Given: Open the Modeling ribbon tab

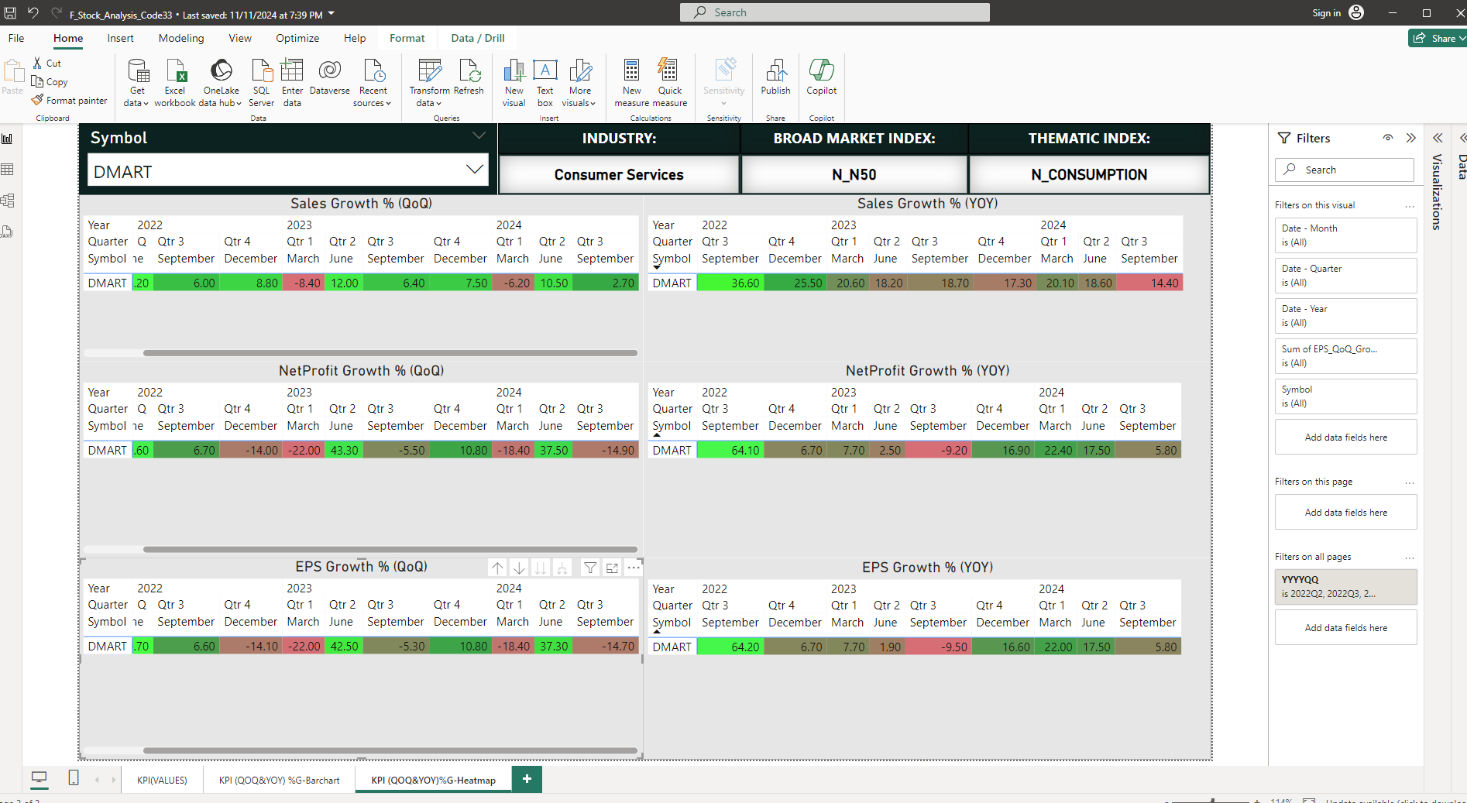Looking at the screenshot, I should tap(181, 38).
